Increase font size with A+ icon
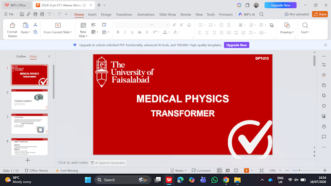Screen dimensions: 331x186 [x=174, y=25]
